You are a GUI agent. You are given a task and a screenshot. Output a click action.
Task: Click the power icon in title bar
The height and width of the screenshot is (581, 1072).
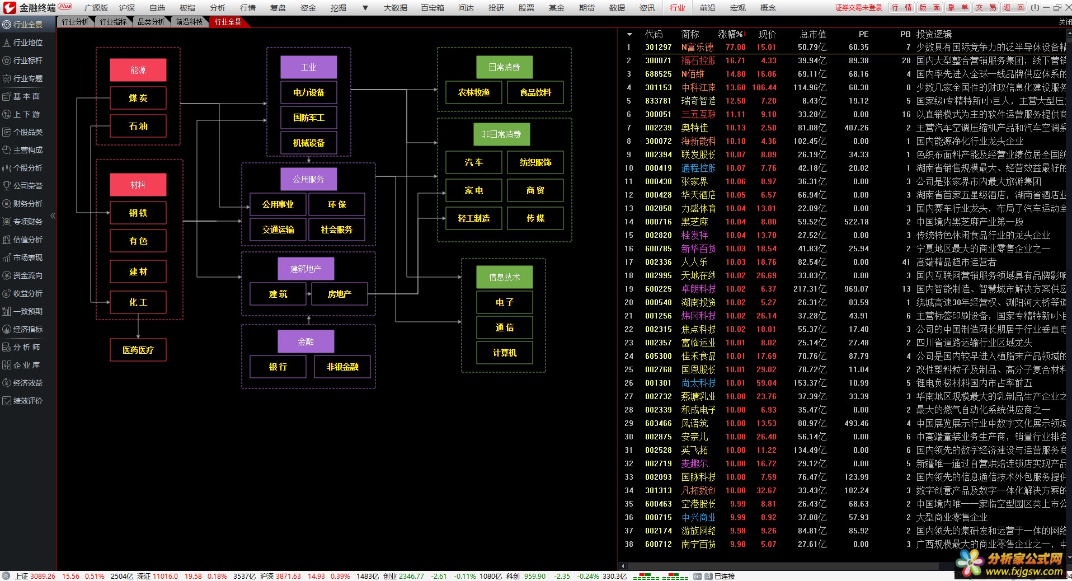point(1034,7)
